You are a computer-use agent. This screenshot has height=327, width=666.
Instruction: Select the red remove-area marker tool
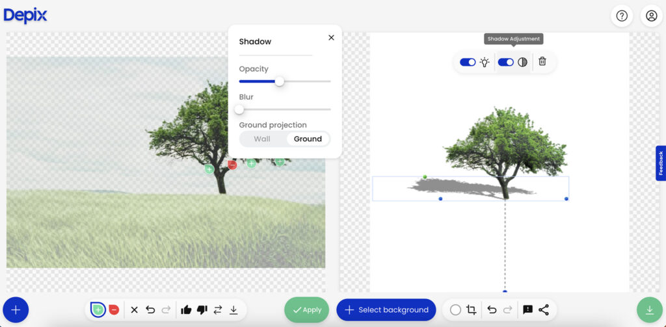(114, 309)
